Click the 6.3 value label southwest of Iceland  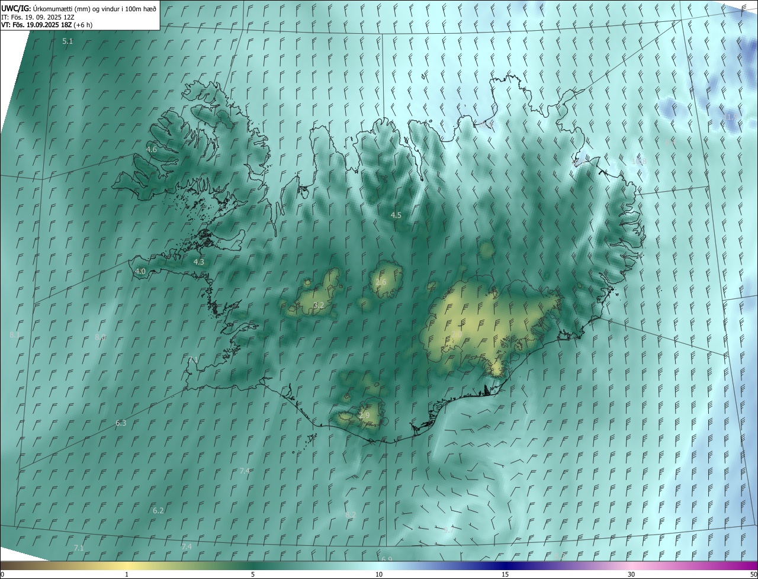click(x=121, y=423)
